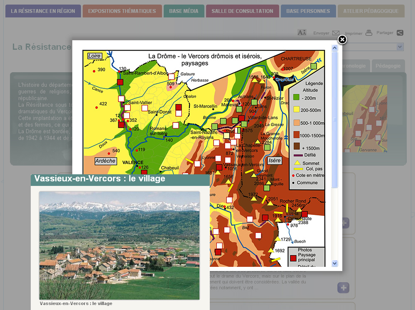
Task: Open the Atelier Pédagogique tab
Action: (371, 11)
